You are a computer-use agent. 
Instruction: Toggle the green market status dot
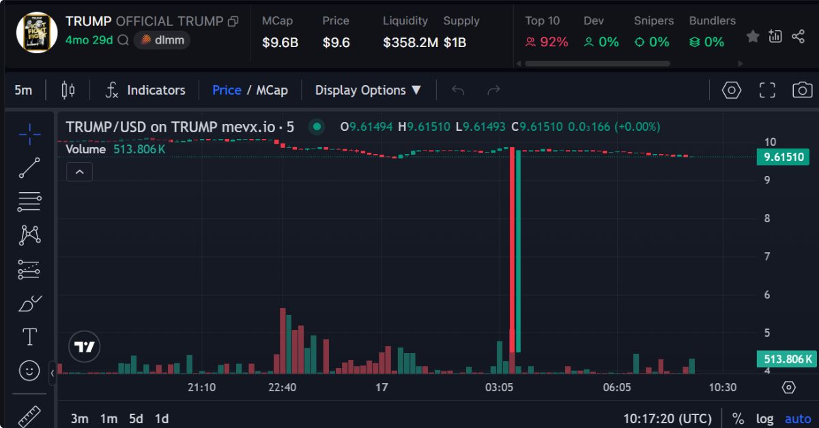[x=316, y=127]
